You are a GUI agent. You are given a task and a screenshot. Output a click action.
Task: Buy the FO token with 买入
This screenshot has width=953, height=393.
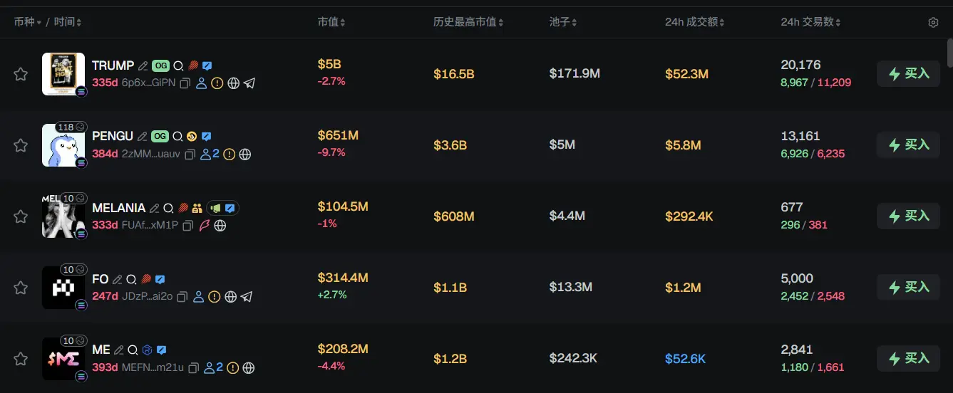908,287
